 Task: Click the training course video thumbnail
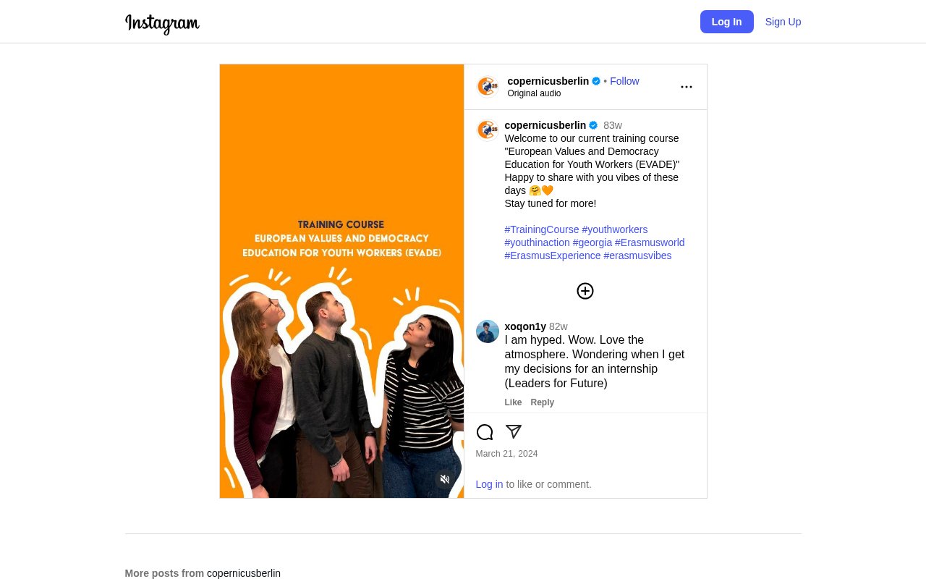(x=341, y=281)
